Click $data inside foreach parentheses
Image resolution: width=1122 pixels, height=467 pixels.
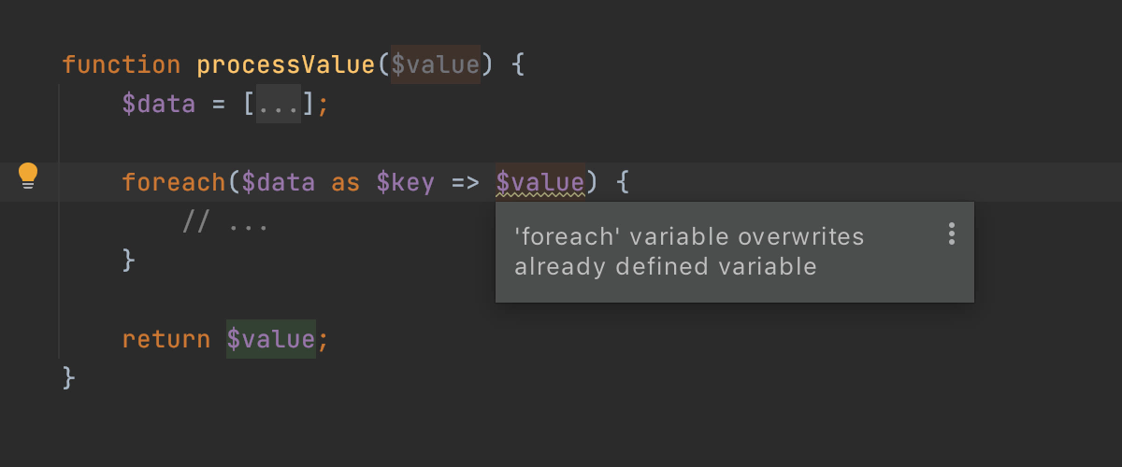[279, 181]
